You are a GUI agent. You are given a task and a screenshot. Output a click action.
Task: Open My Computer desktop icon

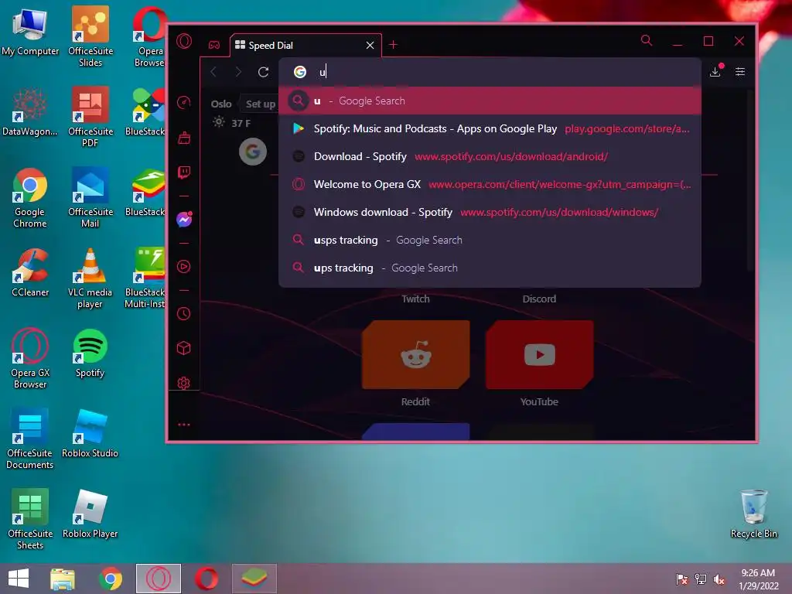click(x=30, y=31)
